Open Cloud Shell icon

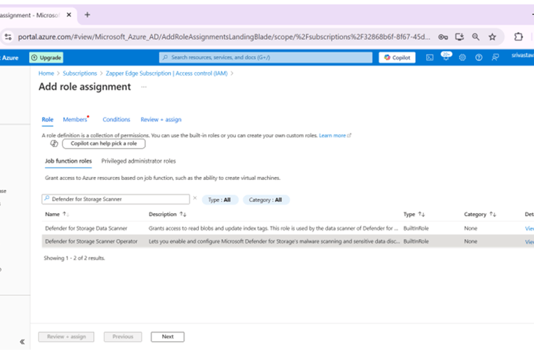(430, 57)
